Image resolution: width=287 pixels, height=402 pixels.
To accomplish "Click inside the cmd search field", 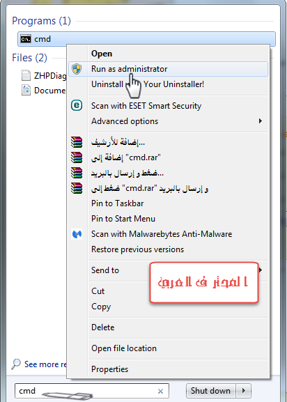I will [x=92, y=391].
